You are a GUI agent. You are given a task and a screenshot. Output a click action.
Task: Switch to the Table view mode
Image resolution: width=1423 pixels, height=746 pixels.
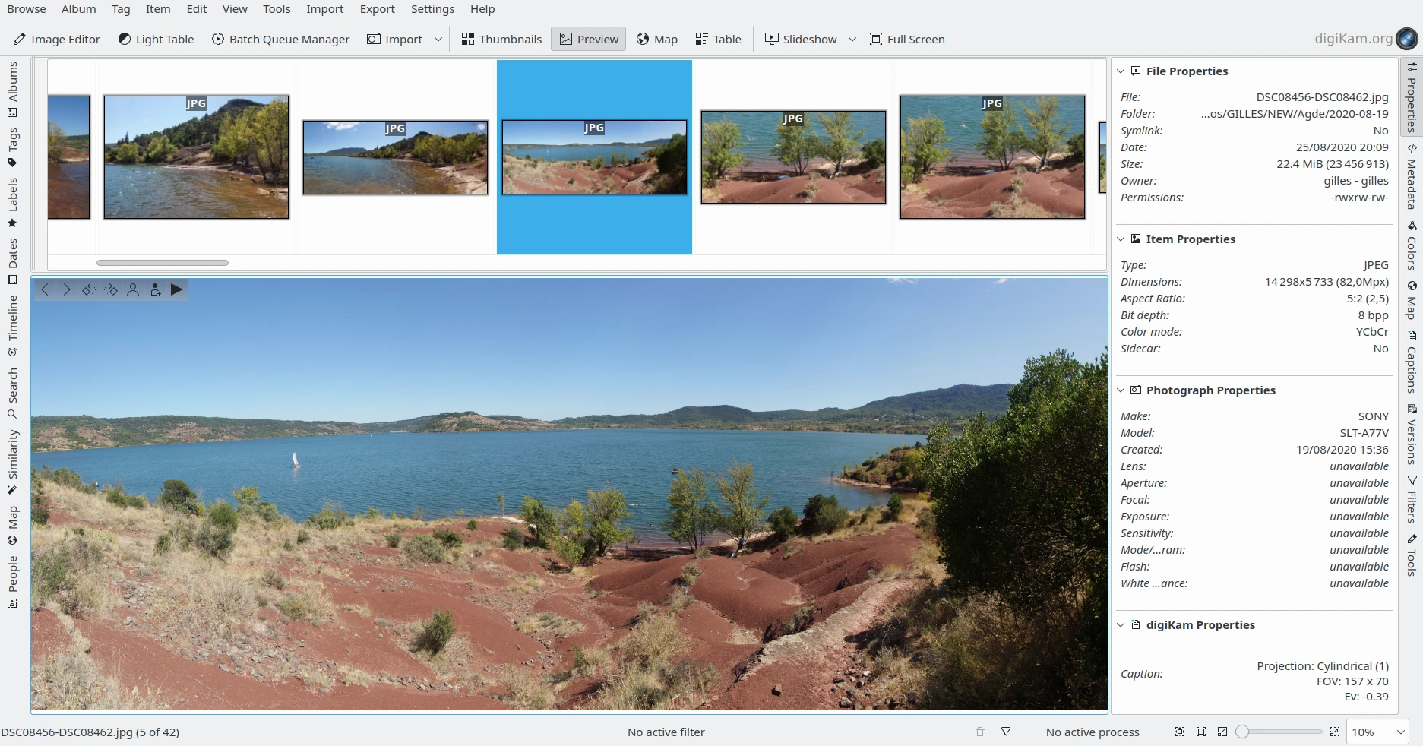[x=718, y=40]
